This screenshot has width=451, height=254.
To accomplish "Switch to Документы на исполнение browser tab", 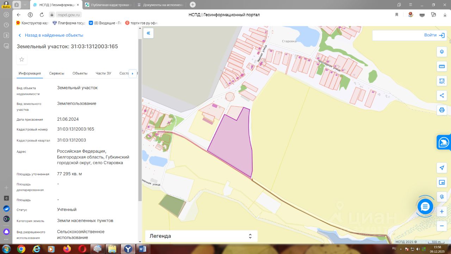I will [x=160, y=5].
